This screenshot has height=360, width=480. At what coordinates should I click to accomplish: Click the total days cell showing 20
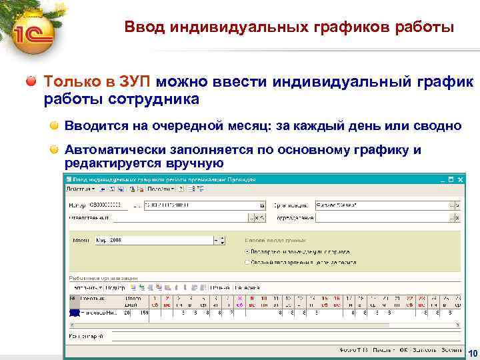(127, 313)
